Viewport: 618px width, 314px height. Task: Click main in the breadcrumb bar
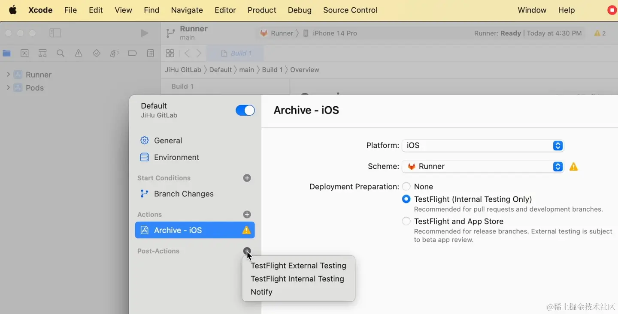[247, 69]
